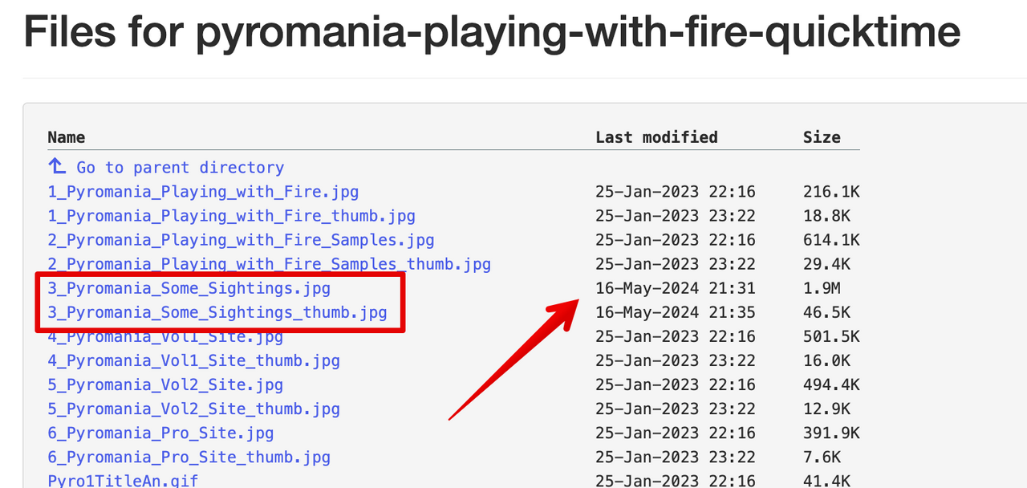Click the Name column header

click(66, 137)
